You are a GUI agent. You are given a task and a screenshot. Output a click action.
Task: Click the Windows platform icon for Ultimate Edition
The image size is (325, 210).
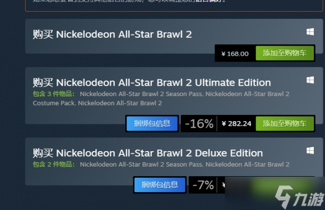(310, 80)
